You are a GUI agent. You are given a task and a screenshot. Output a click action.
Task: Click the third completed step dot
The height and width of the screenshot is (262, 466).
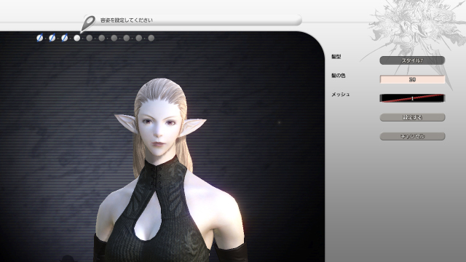[65, 38]
